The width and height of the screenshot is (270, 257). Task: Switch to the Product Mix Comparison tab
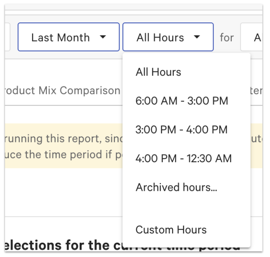click(62, 91)
